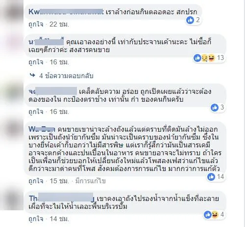Open commenter name starting with Tha
245x227 pixels.
click(61, 199)
